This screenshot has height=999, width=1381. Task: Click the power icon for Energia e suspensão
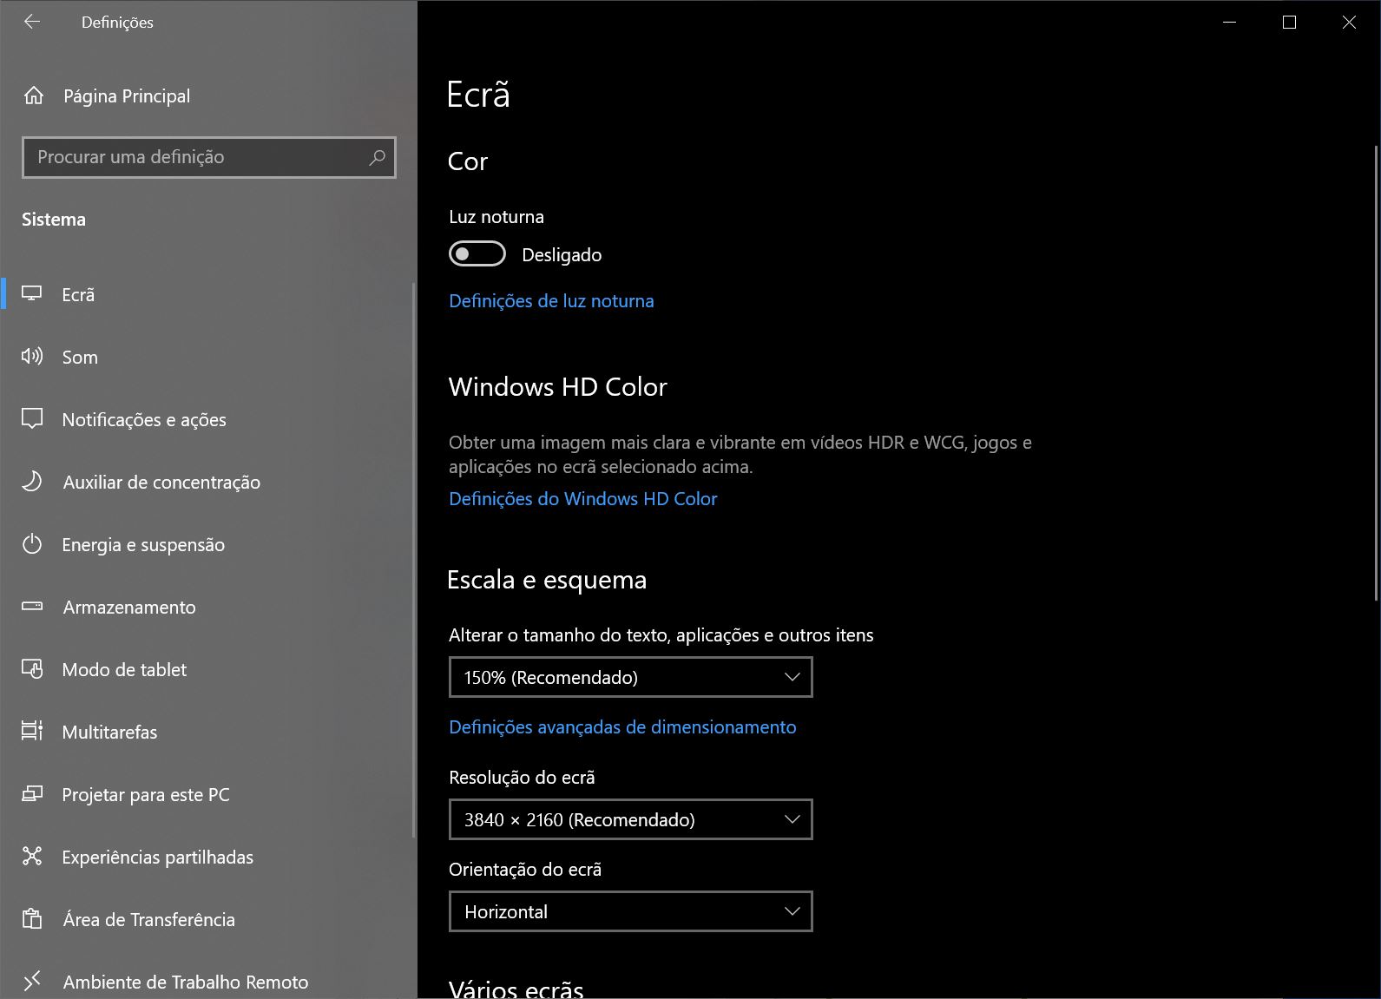click(32, 544)
